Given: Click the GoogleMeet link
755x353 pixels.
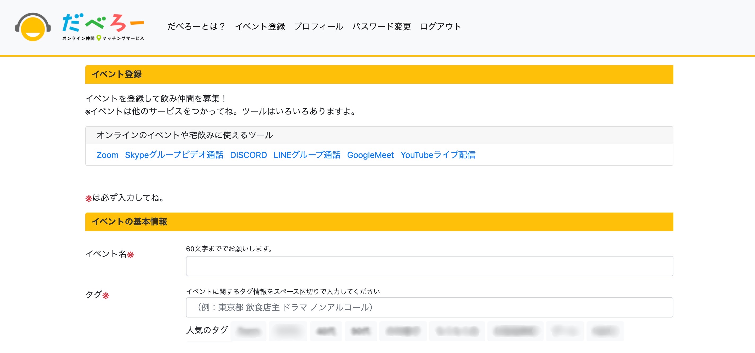Looking at the screenshot, I should (370, 155).
